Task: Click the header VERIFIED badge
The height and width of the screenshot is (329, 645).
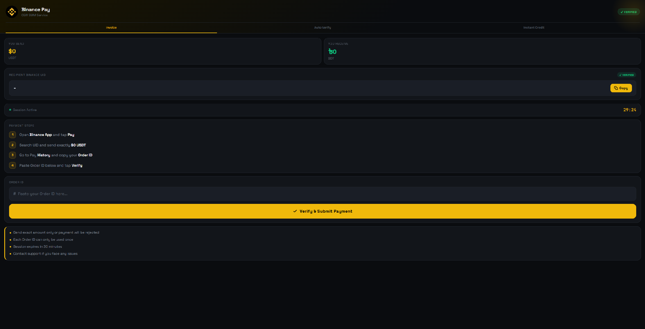Action: (x=629, y=12)
